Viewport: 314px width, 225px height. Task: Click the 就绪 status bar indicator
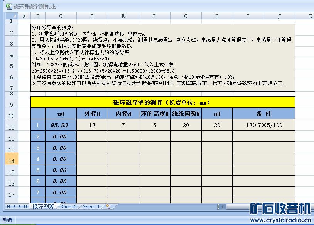(x=7, y=220)
